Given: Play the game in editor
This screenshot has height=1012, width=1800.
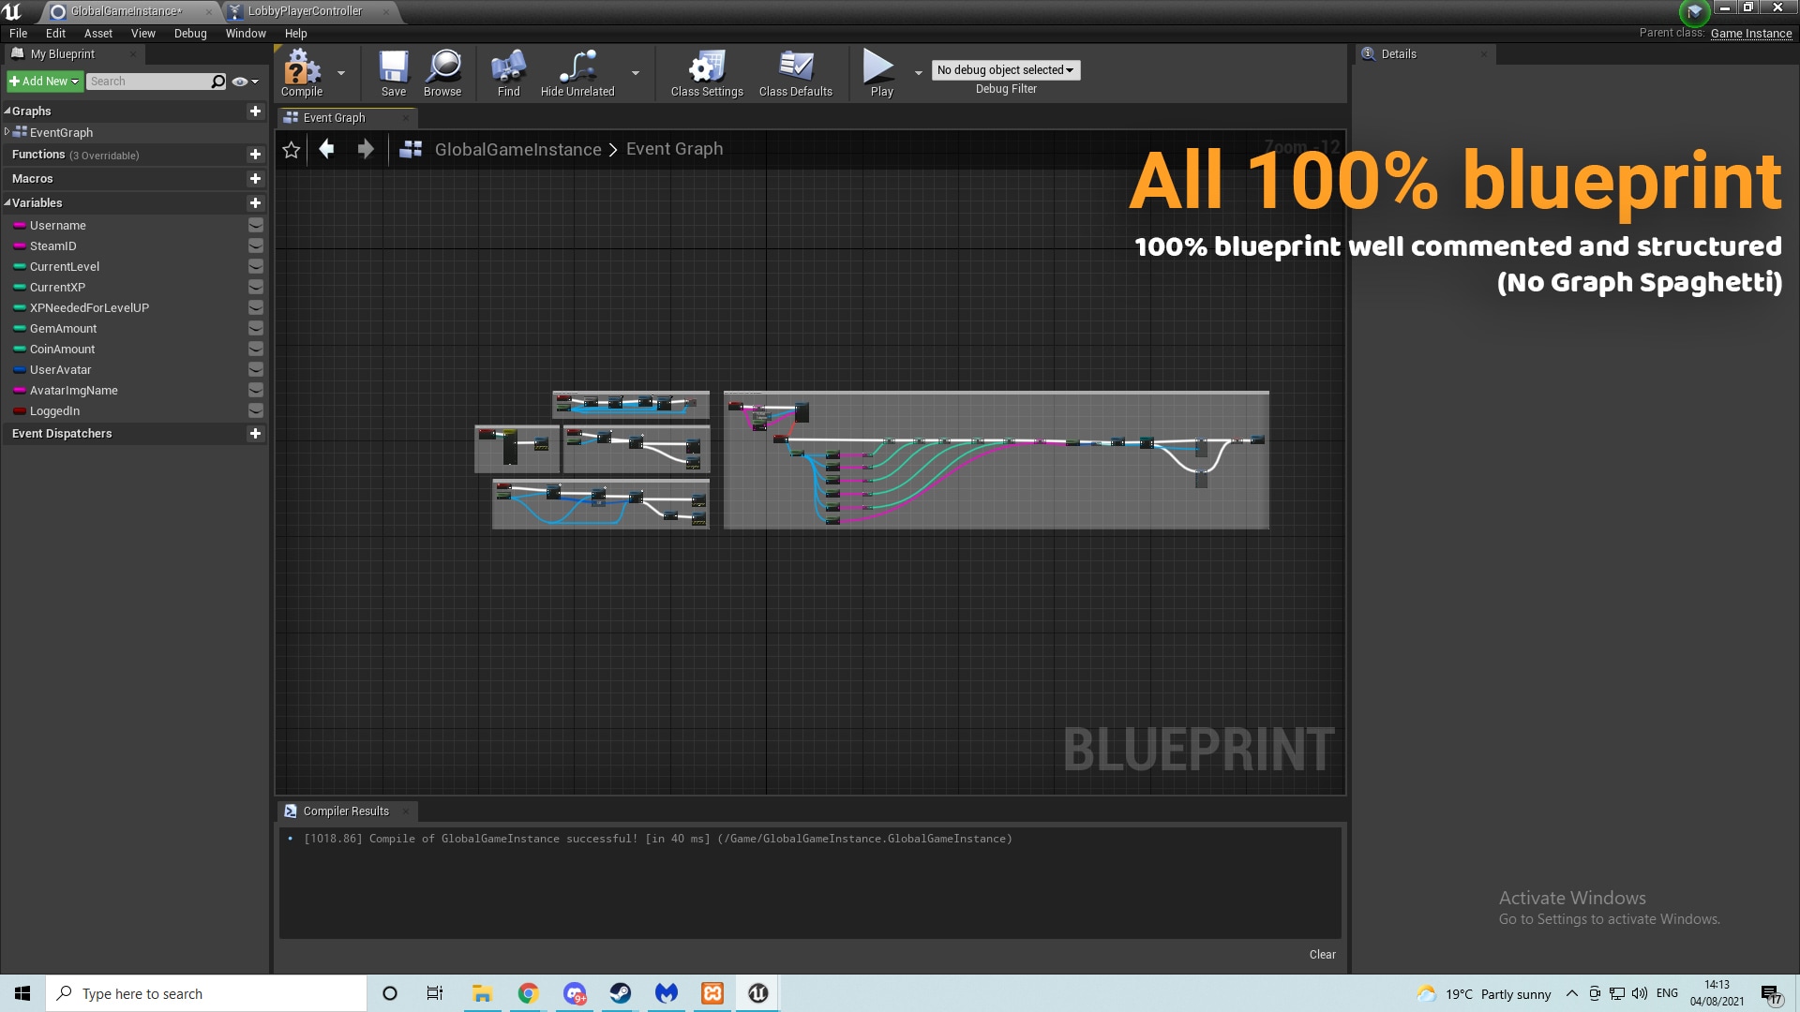Looking at the screenshot, I should point(881,73).
